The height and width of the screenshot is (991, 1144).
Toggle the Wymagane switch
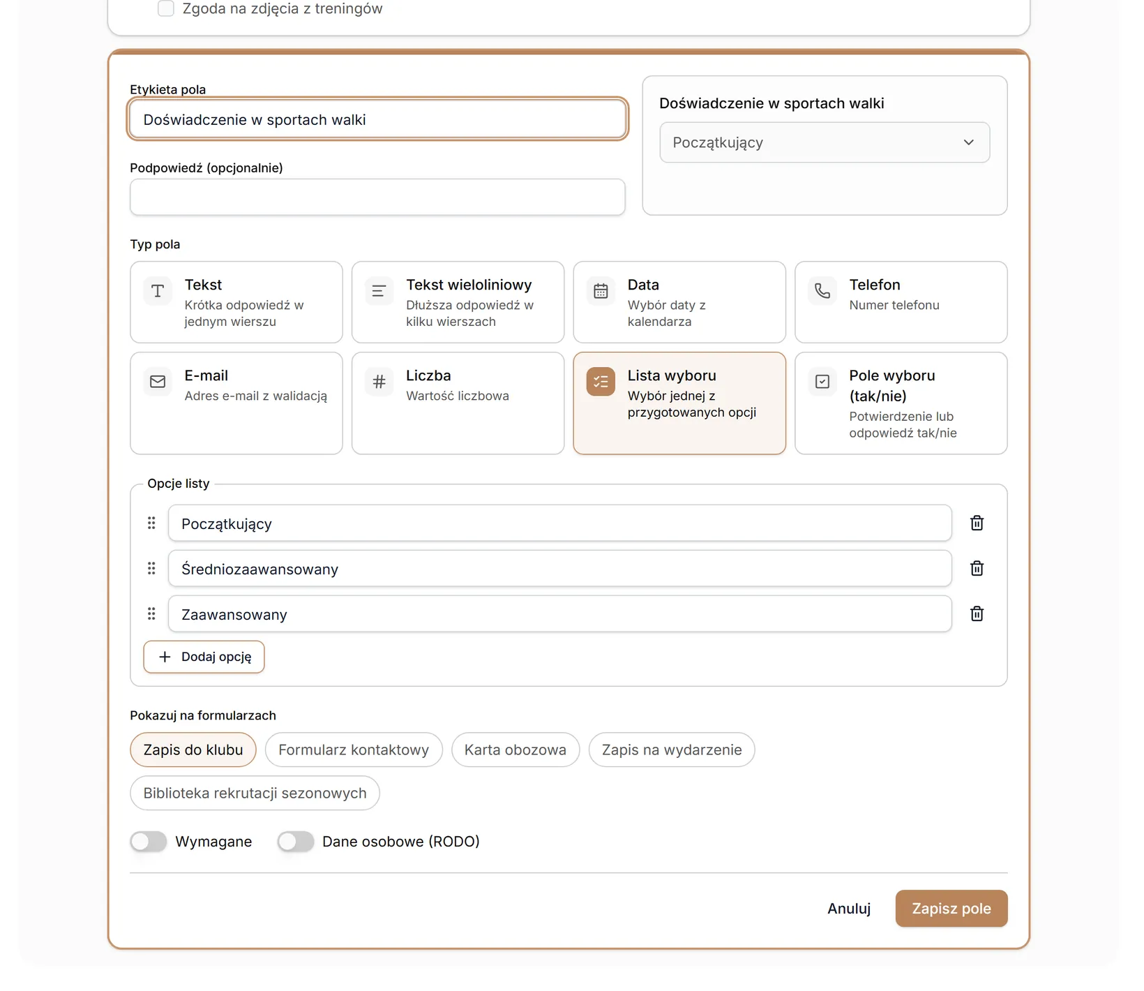(149, 842)
